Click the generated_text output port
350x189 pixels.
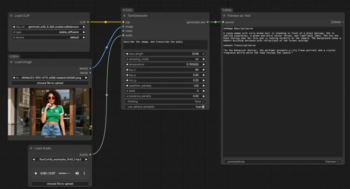(208, 22)
